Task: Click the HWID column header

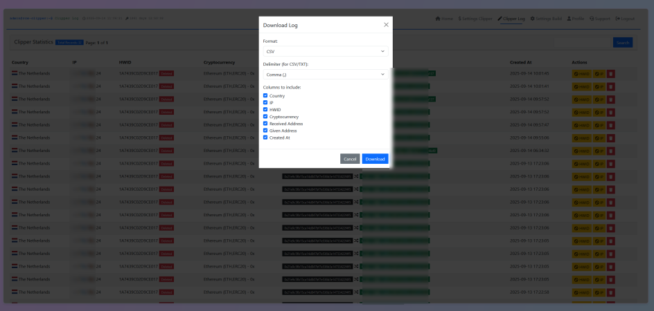Action: 125,62
